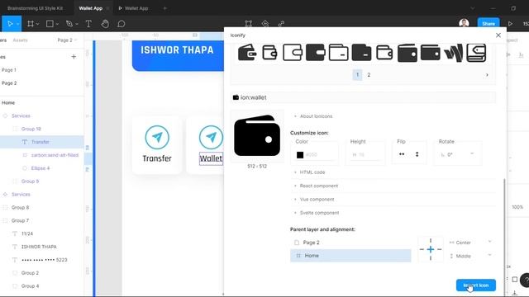Close the Iconify plugin window
The image size is (529, 297).
coord(498,35)
